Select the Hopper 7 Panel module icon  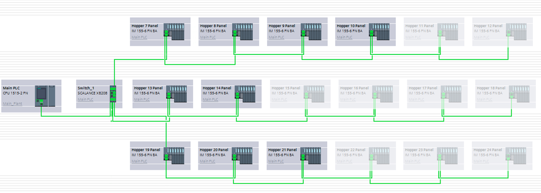click(174, 32)
